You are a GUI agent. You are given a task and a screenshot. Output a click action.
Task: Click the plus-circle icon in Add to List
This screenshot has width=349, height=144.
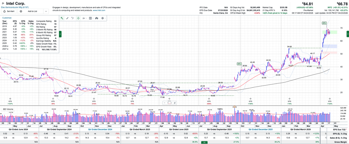point(21,11)
